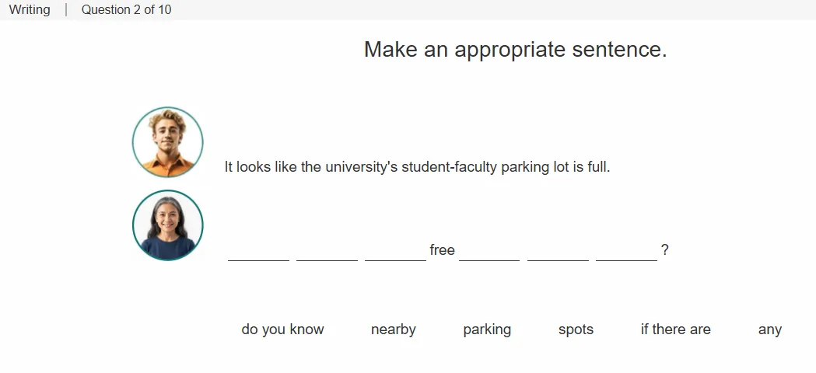Click the male student's avatar
Image resolution: width=816 pixels, height=373 pixels.
coord(167,142)
